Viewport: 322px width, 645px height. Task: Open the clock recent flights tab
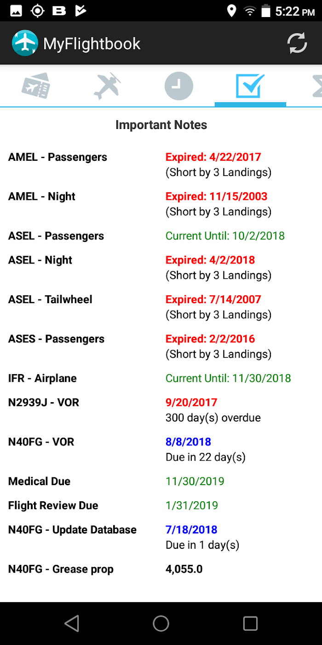(x=179, y=86)
